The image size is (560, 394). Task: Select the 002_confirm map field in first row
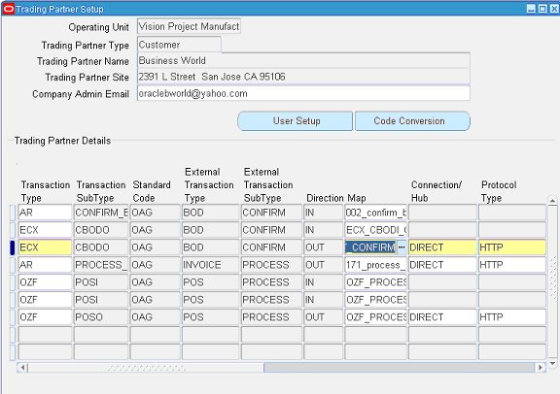[375, 213]
